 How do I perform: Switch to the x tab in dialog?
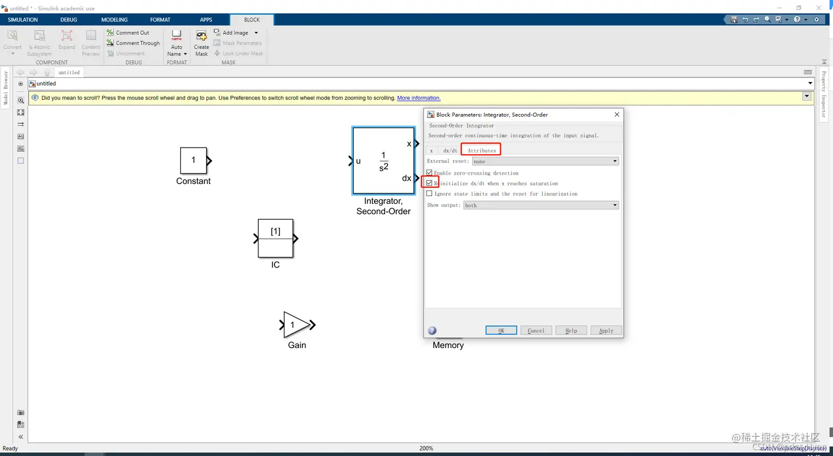[431, 150]
